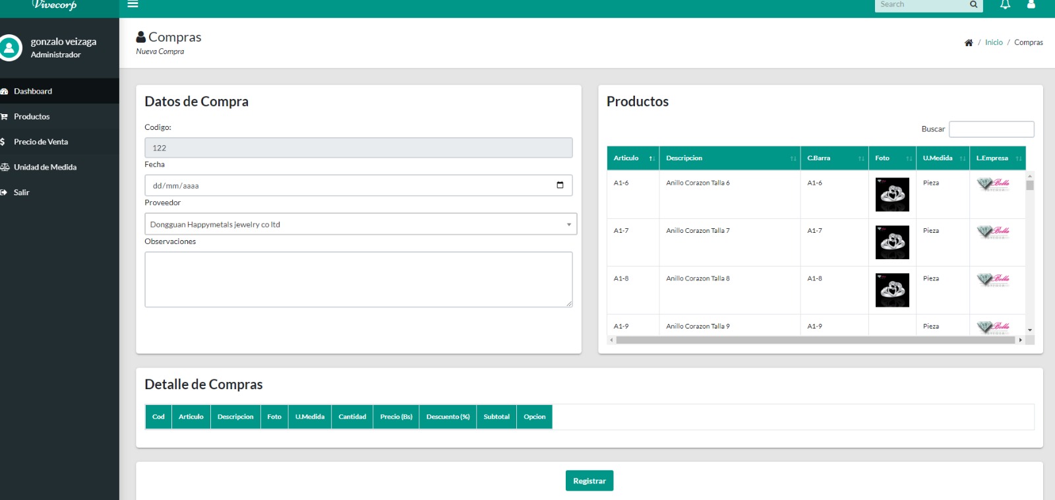Screen dimensions: 1055x500
Task: Toggle the hamburger sidebar menu icon
Action: tap(133, 4)
